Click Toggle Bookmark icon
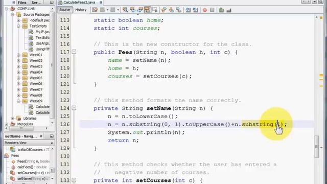This screenshot has height=184, width=327. pos(179,10)
